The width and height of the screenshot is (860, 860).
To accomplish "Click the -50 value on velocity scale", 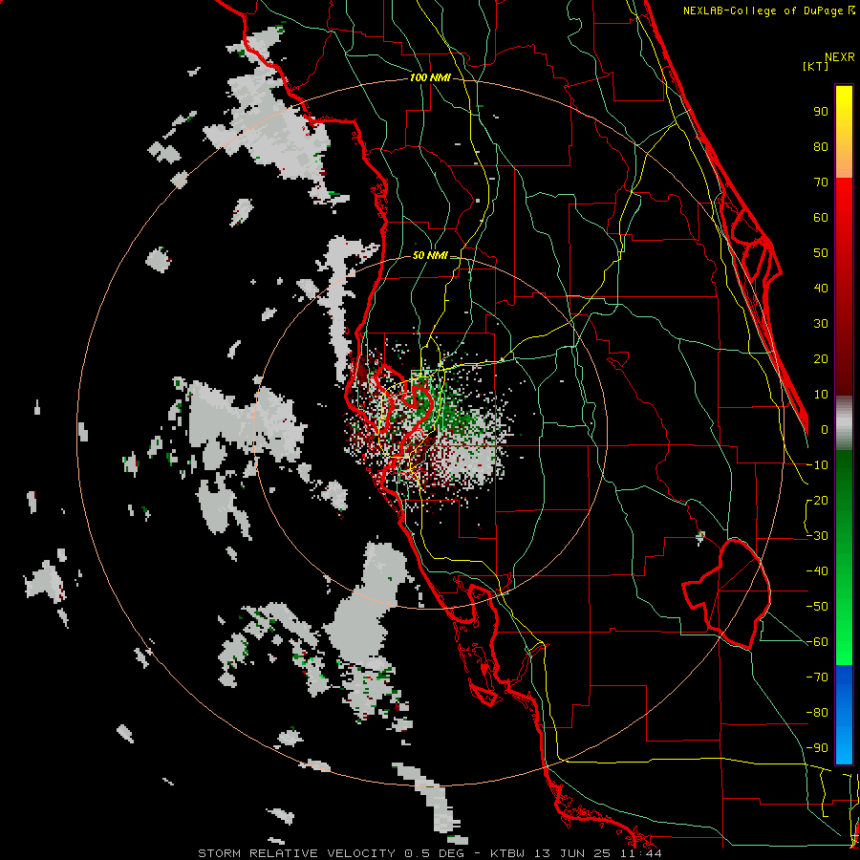I will [817, 607].
